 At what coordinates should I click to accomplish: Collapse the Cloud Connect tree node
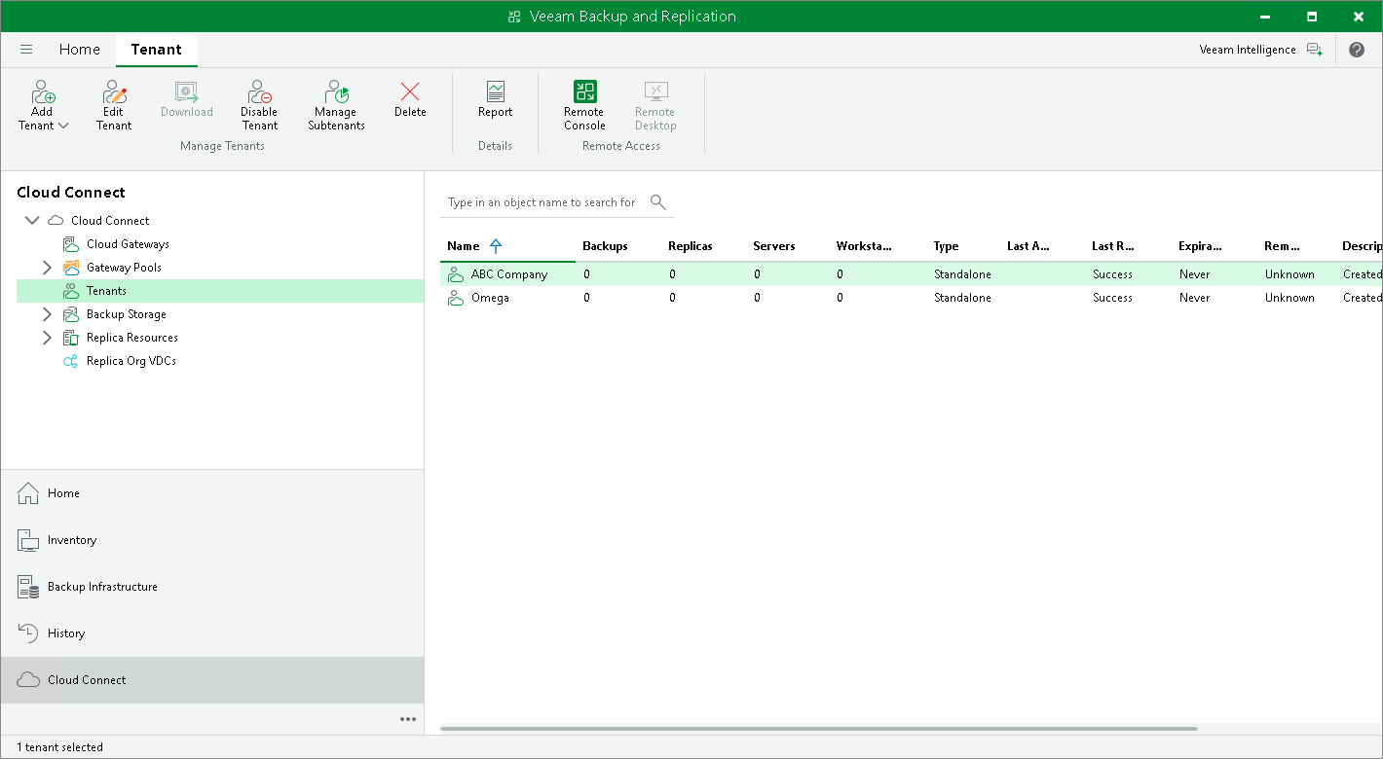[32, 221]
